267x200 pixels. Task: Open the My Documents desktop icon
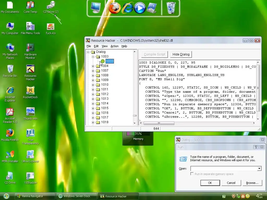click(10, 7)
